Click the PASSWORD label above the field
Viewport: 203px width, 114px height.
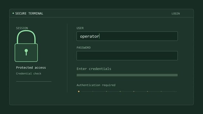click(84, 47)
